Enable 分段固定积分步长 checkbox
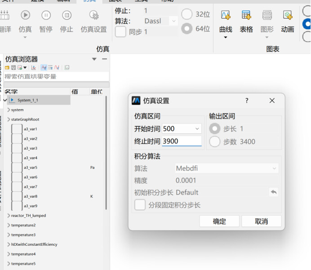This screenshot has height=270, width=311. pyautogui.click(x=140, y=205)
